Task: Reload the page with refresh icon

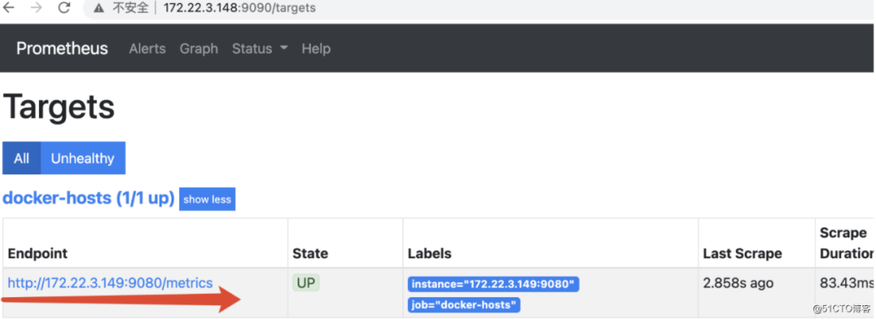Action: [64, 7]
